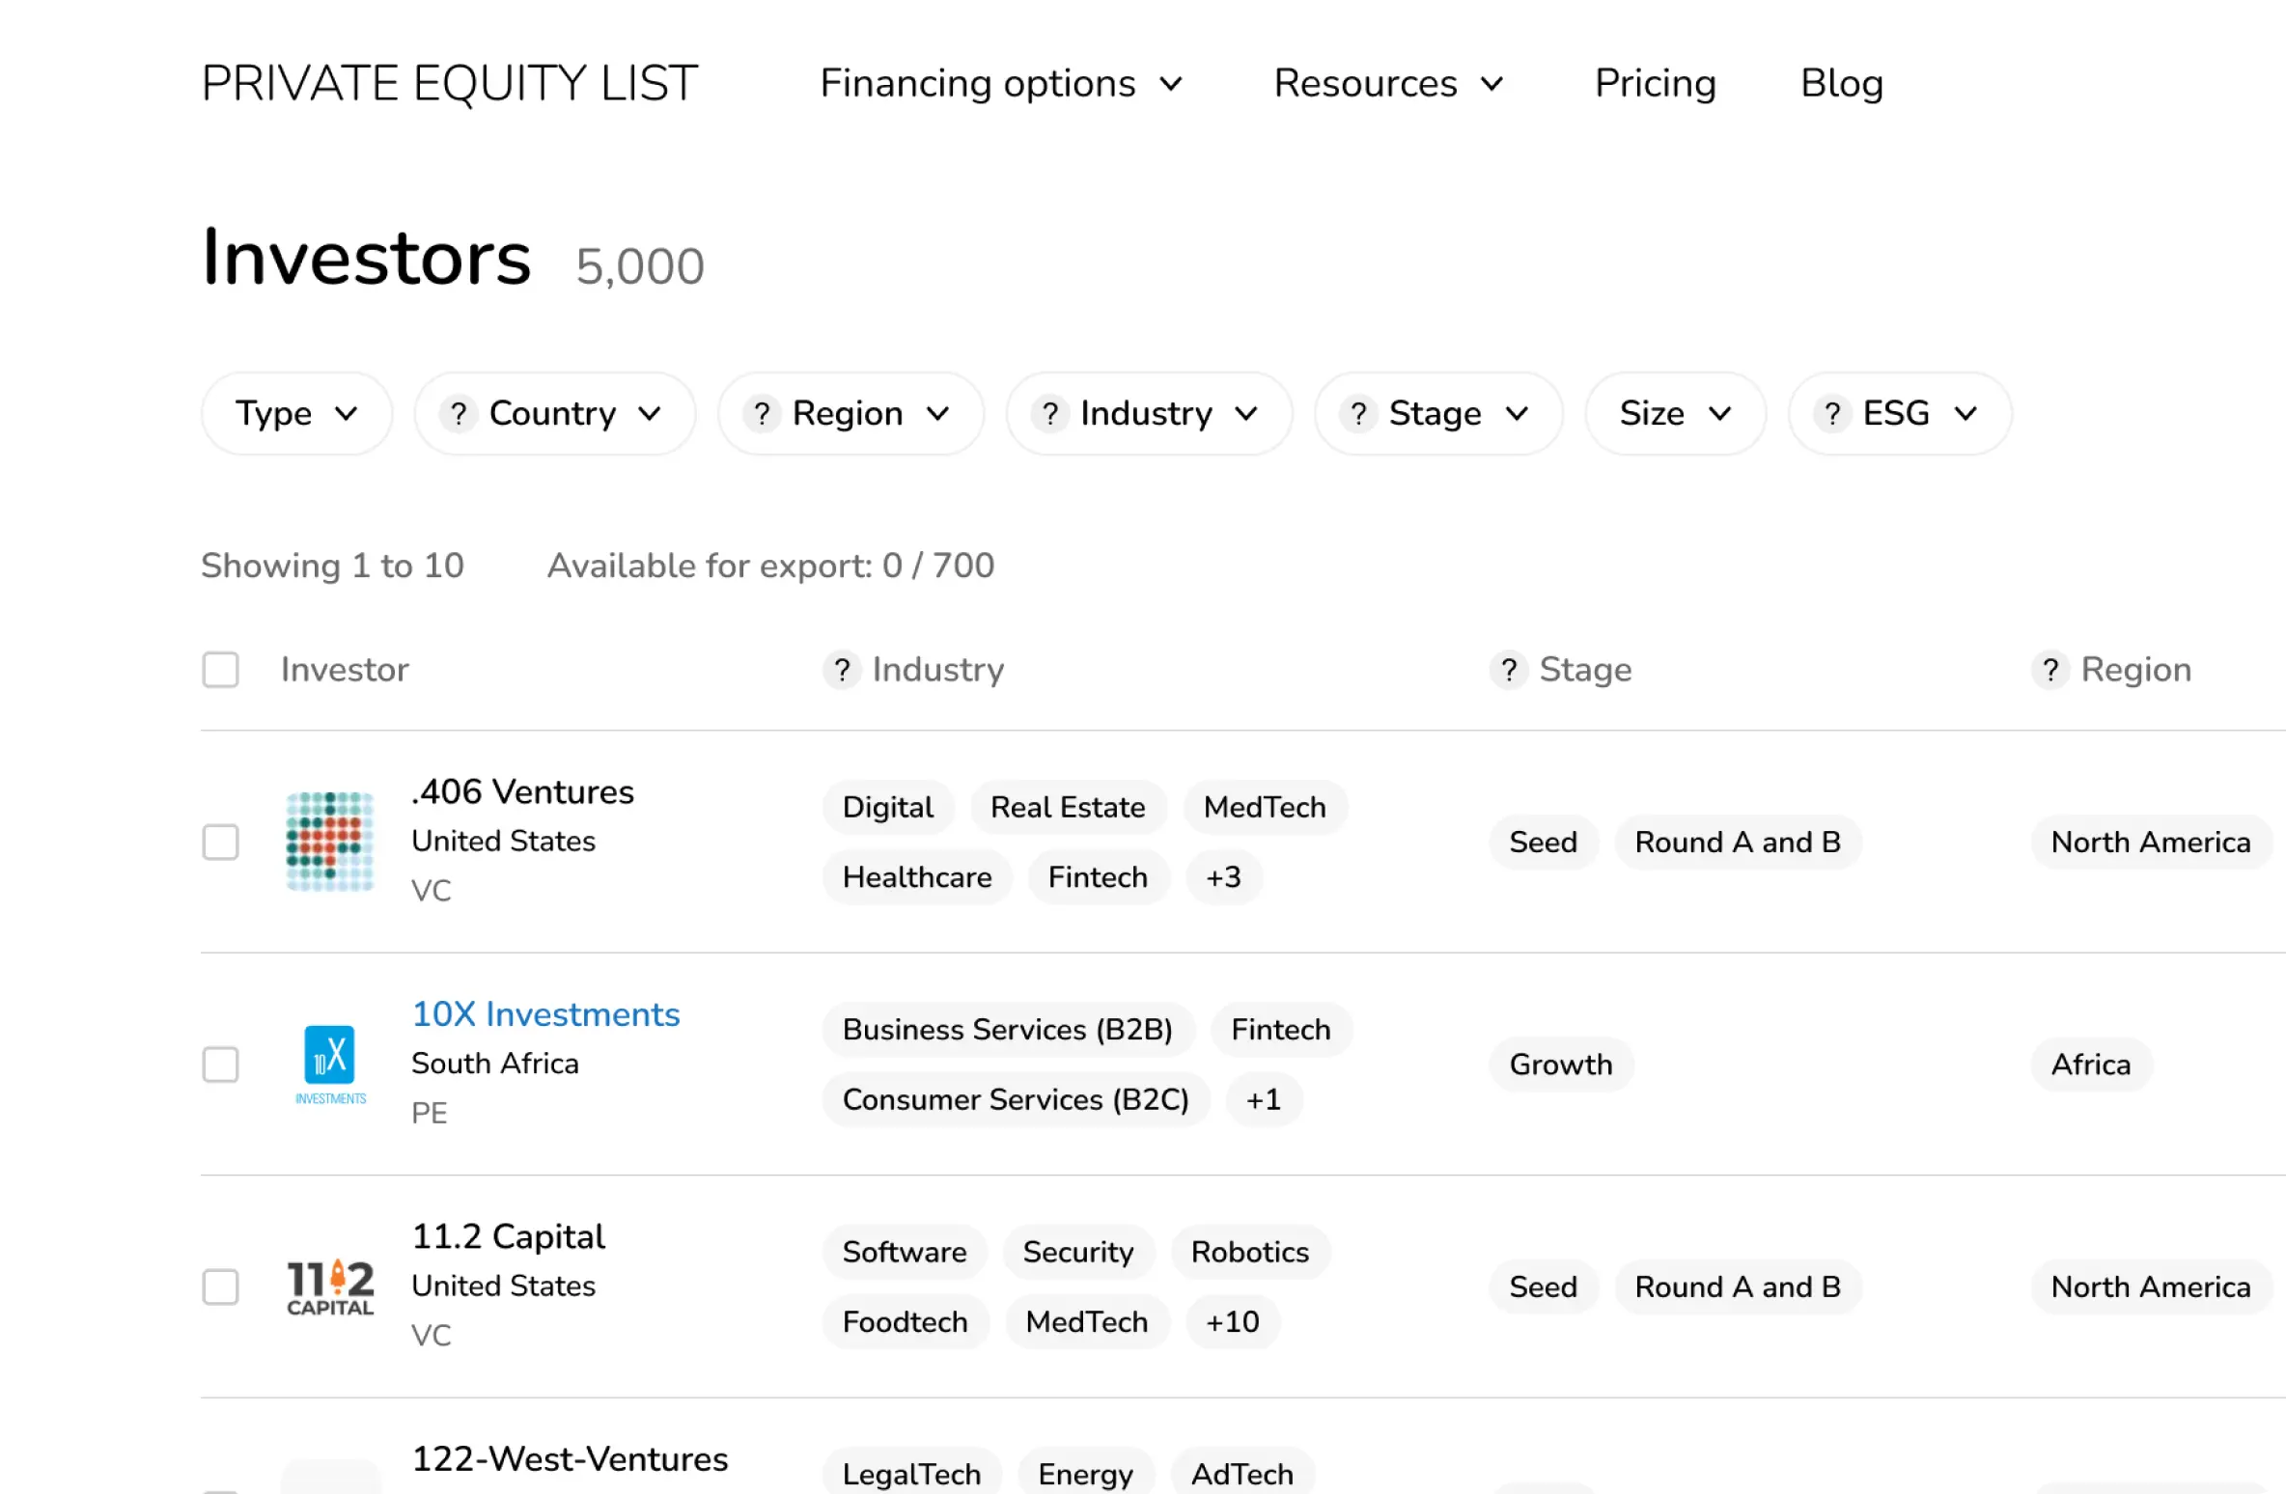
Task: Click the help icon beside the Industry filter
Action: pyautogui.click(x=1049, y=413)
